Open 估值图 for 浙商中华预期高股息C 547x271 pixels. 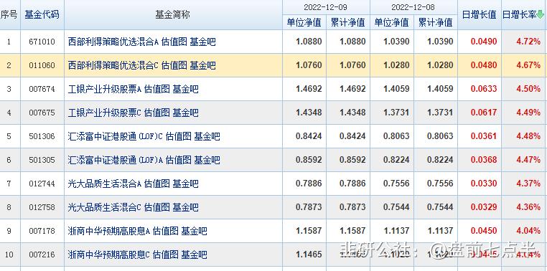click(x=166, y=255)
